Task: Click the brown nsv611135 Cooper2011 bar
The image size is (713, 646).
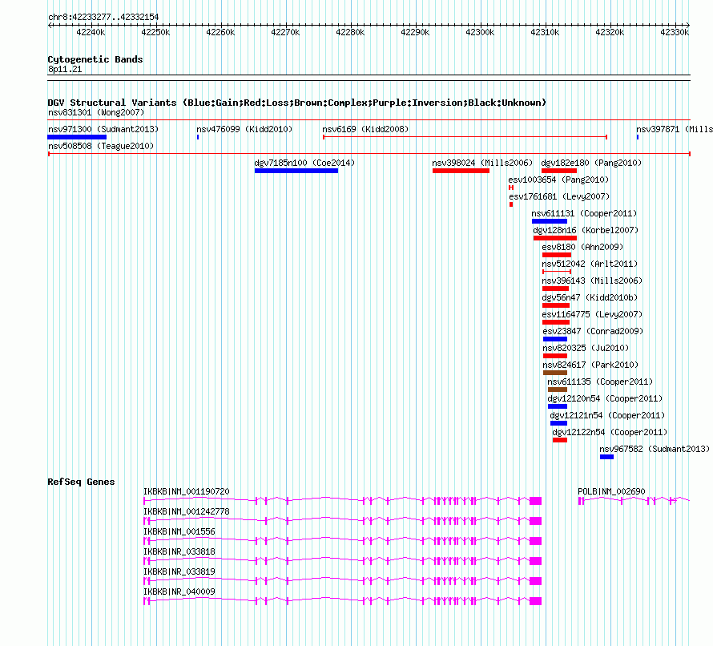Action: pyautogui.click(x=557, y=390)
